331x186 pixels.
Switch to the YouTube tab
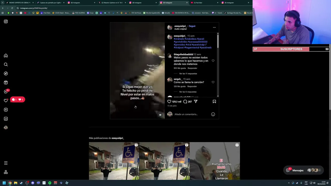(x=204, y=3)
